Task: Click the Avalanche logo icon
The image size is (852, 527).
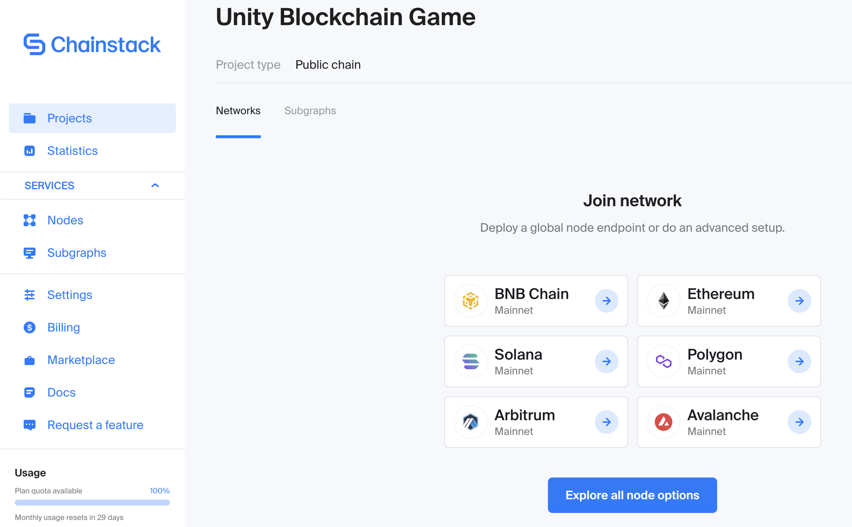Action: (664, 422)
